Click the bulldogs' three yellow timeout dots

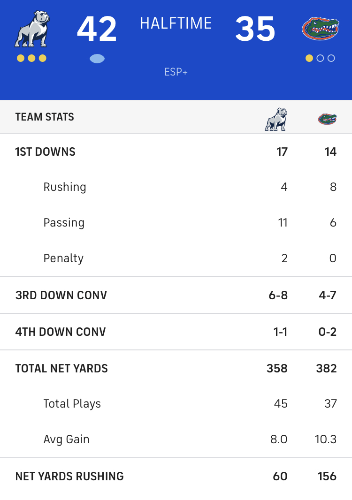(x=31, y=58)
